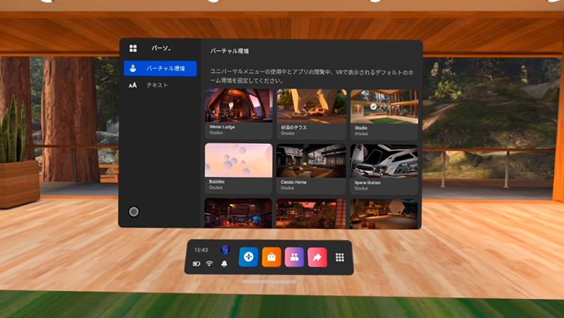The width and height of the screenshot is (564, 318).
Task: Open the People icon in the dock
Action: pyautogui.click(x=294, y=257)
